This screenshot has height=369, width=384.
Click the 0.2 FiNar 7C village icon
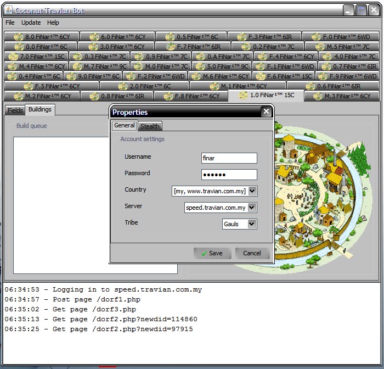click(246, 47)
